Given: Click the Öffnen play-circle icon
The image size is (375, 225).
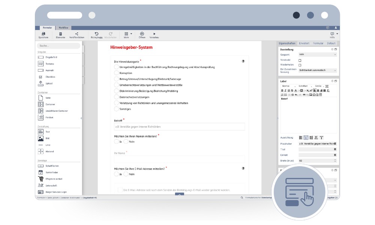Looking at the screenshot, I should (x=142, y=34).
